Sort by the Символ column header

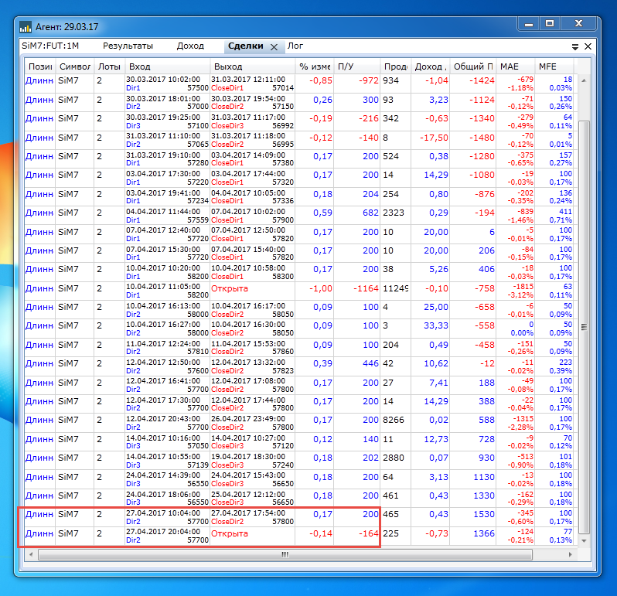[x=74, y=66]
